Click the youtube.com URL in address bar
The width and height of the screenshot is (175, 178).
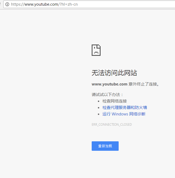44,4
